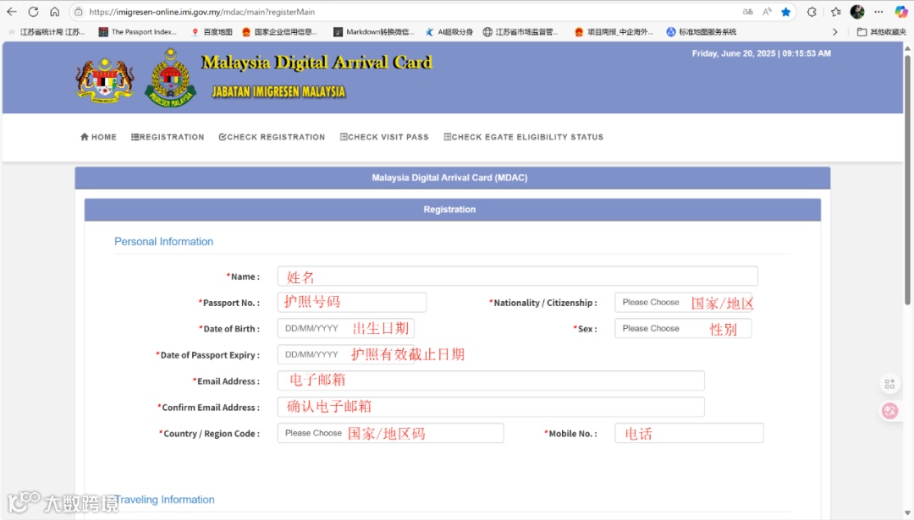
Task: Go to browser home page icon
Action: click(55, 12)
